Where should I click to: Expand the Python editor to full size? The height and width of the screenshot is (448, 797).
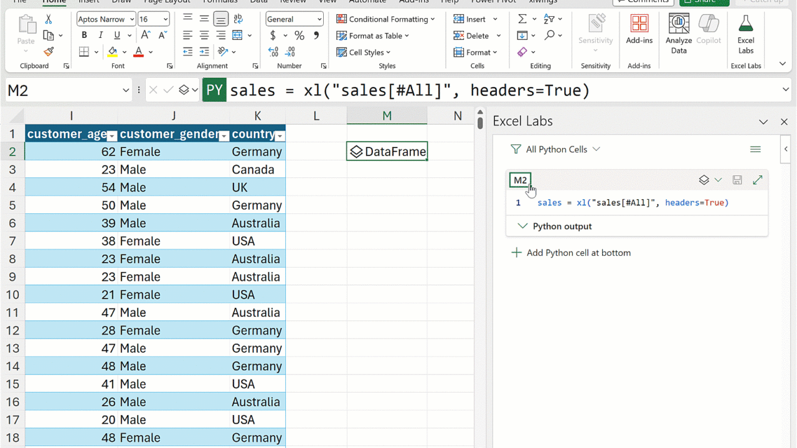pyautogui.click(x=757, y=180)
